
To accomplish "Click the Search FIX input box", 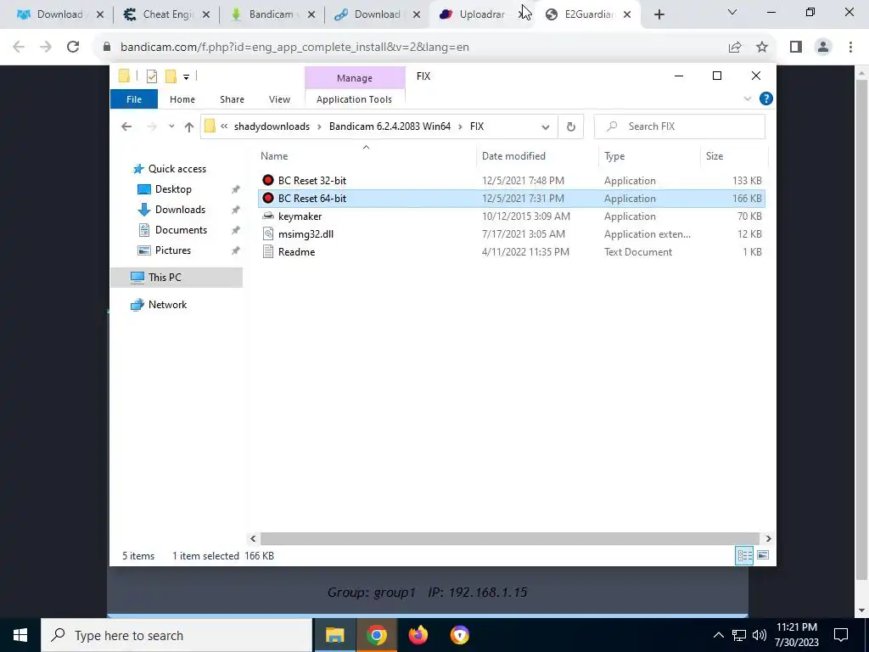I will [x=680, y=126].
